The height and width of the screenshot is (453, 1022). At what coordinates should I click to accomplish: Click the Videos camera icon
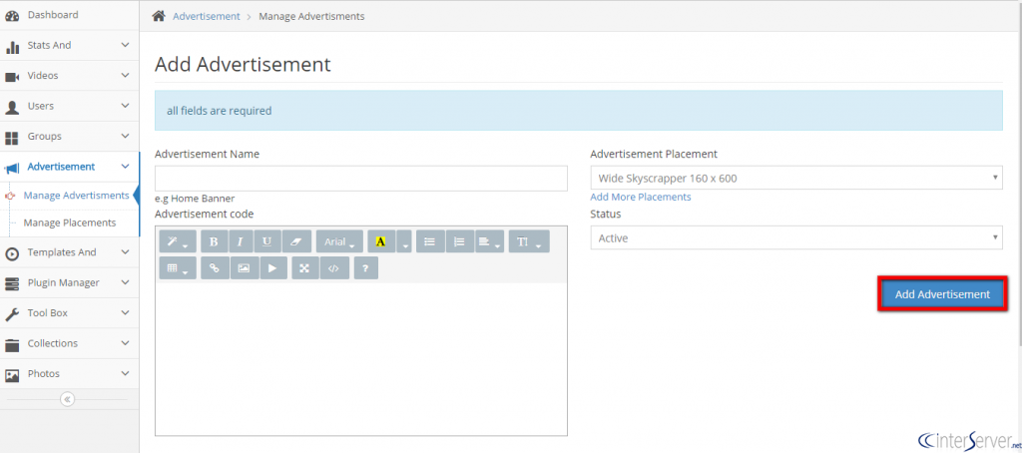click(12, 76)
